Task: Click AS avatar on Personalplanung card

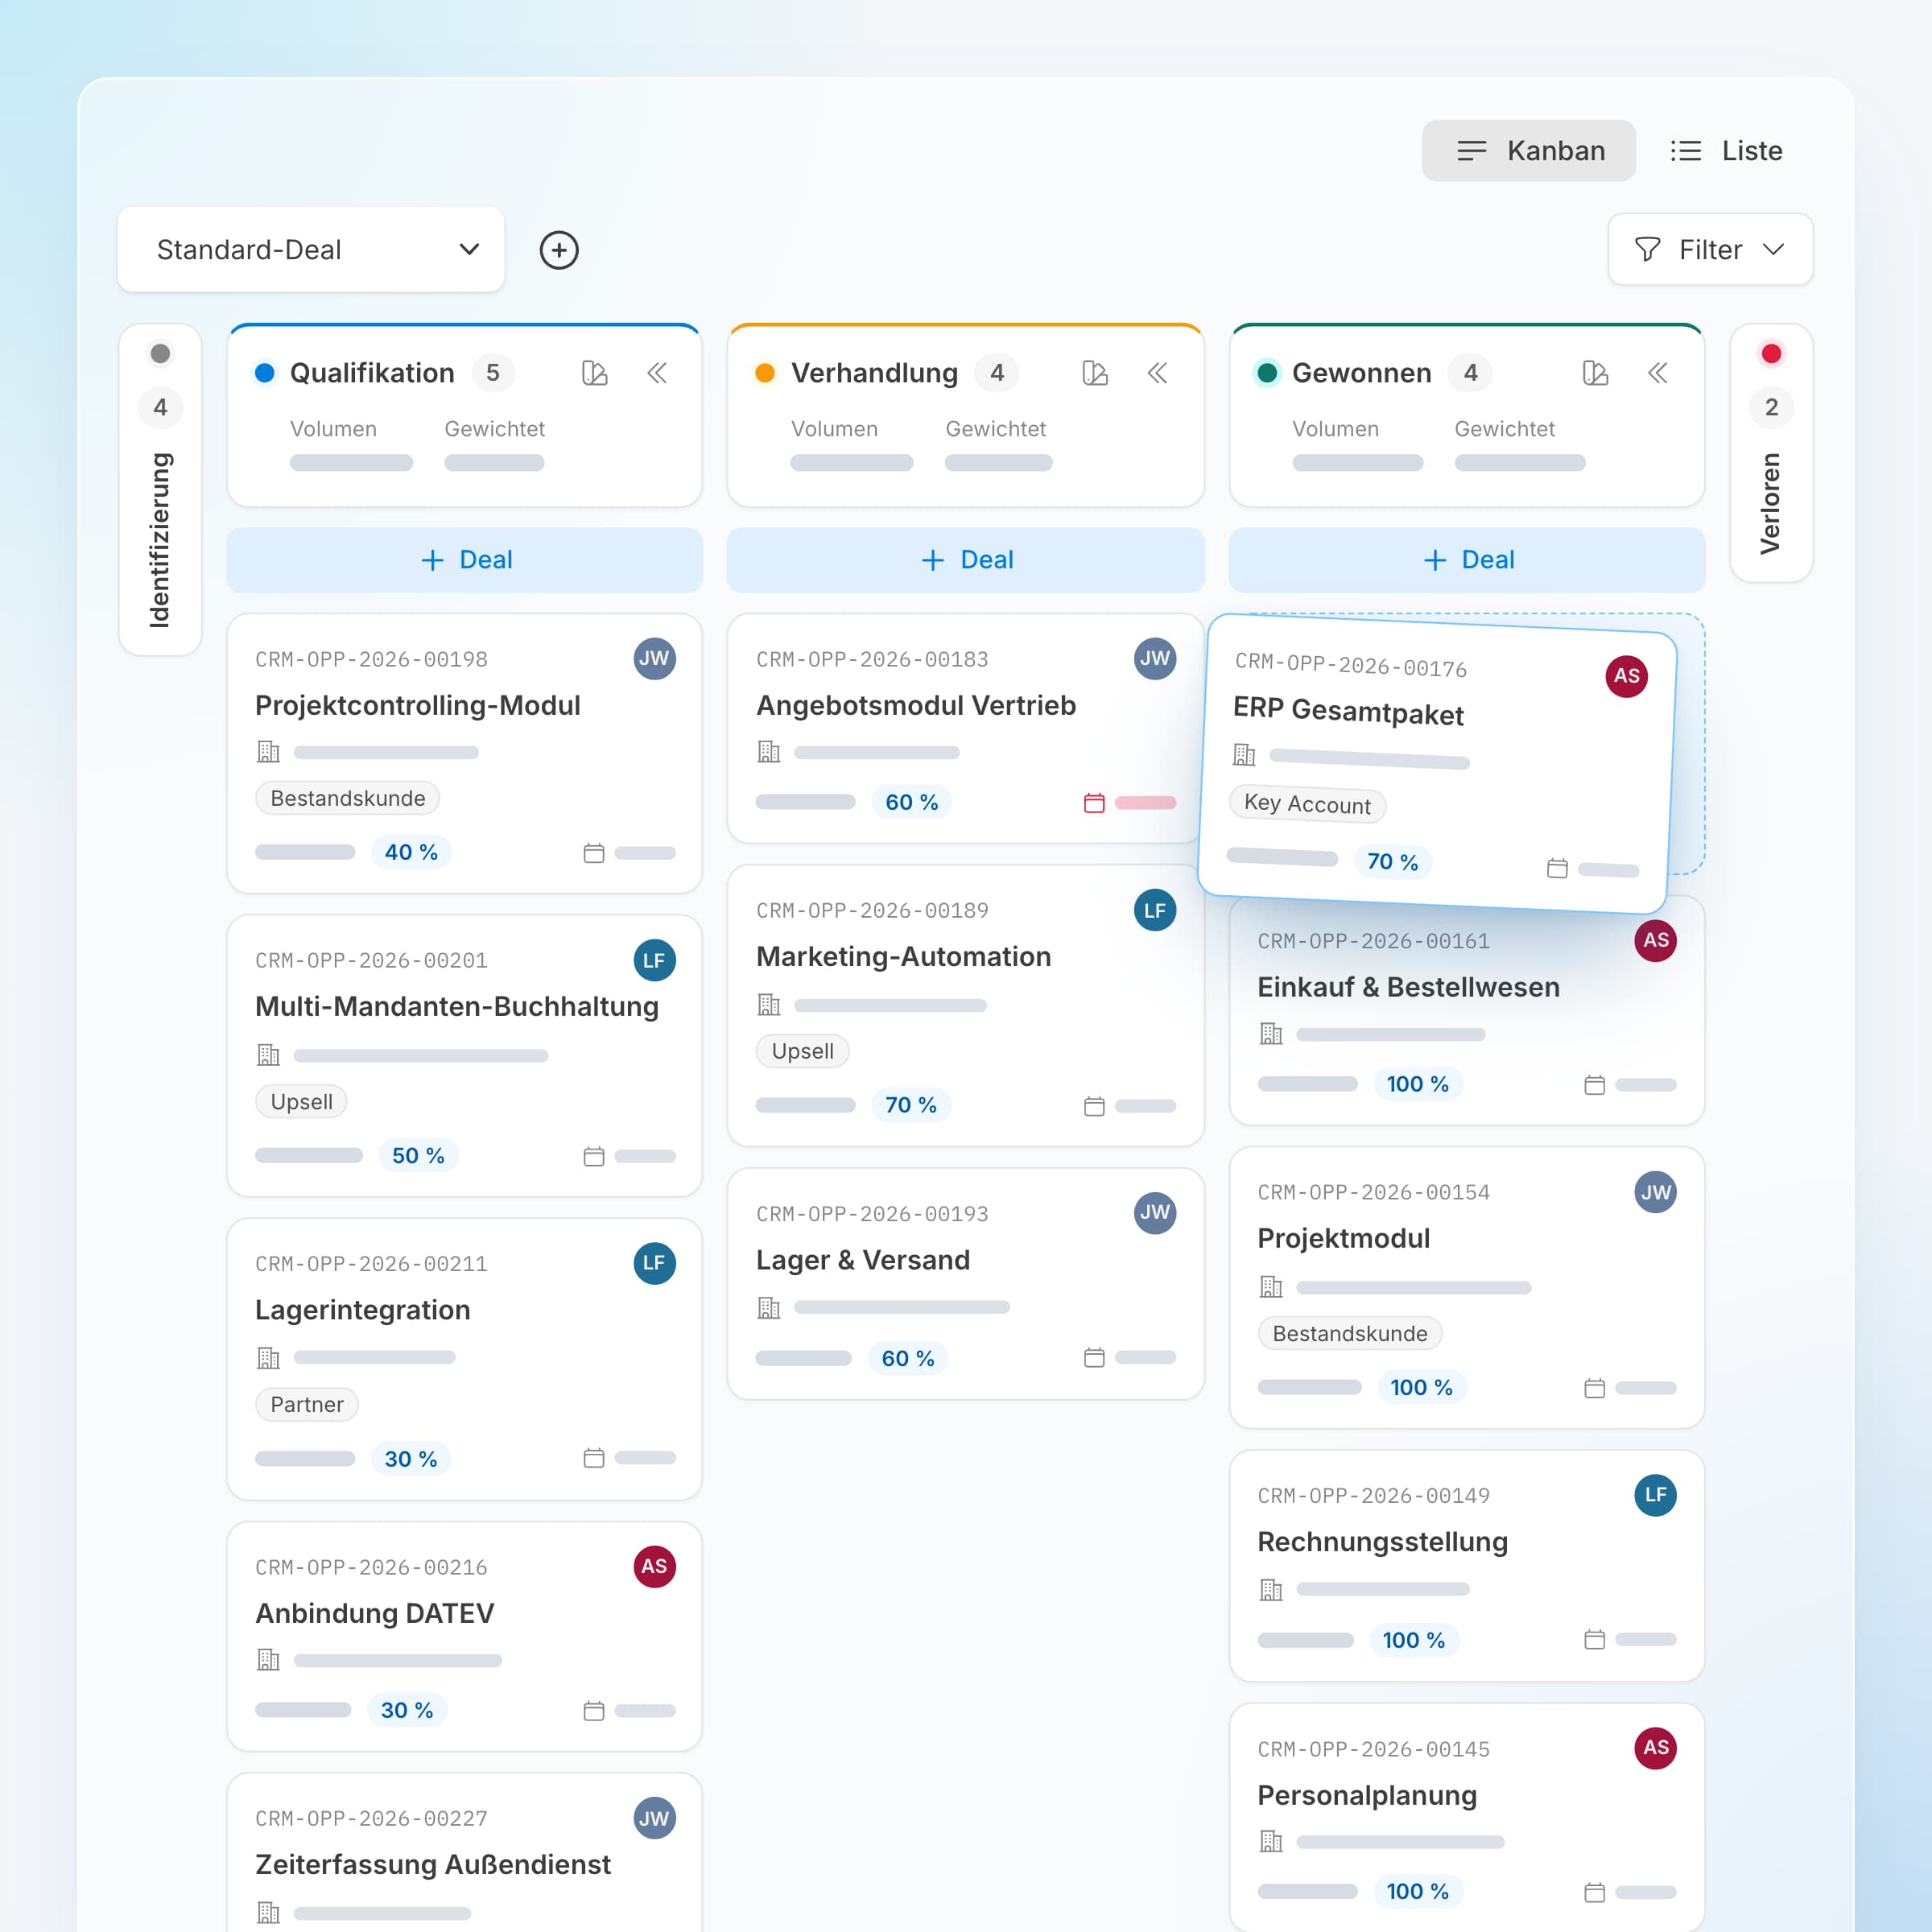Action: point(1656,1748)
